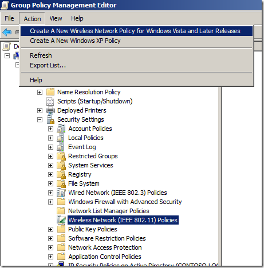Select Windows Firewall with Advanced Security label
Image resolution: width=264 pixels, height=268 pixels.
(125, 202)
